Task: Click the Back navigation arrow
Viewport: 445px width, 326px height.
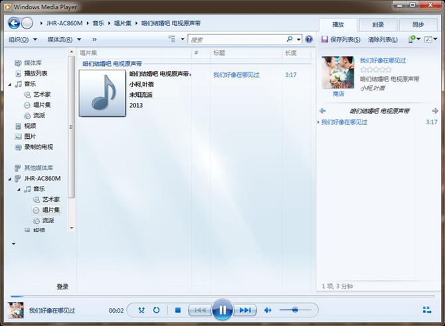Action: coord(14,23)
